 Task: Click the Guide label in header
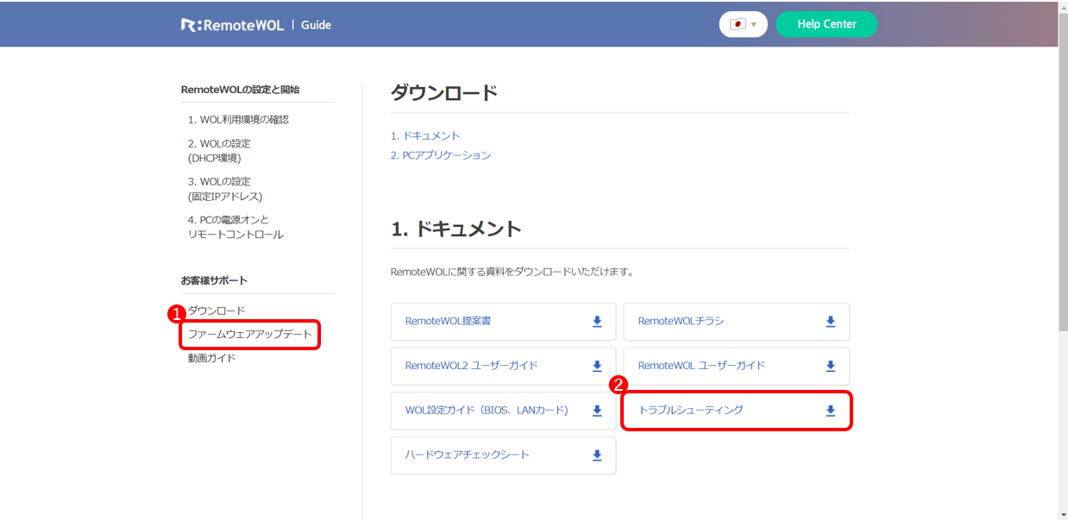317,25
